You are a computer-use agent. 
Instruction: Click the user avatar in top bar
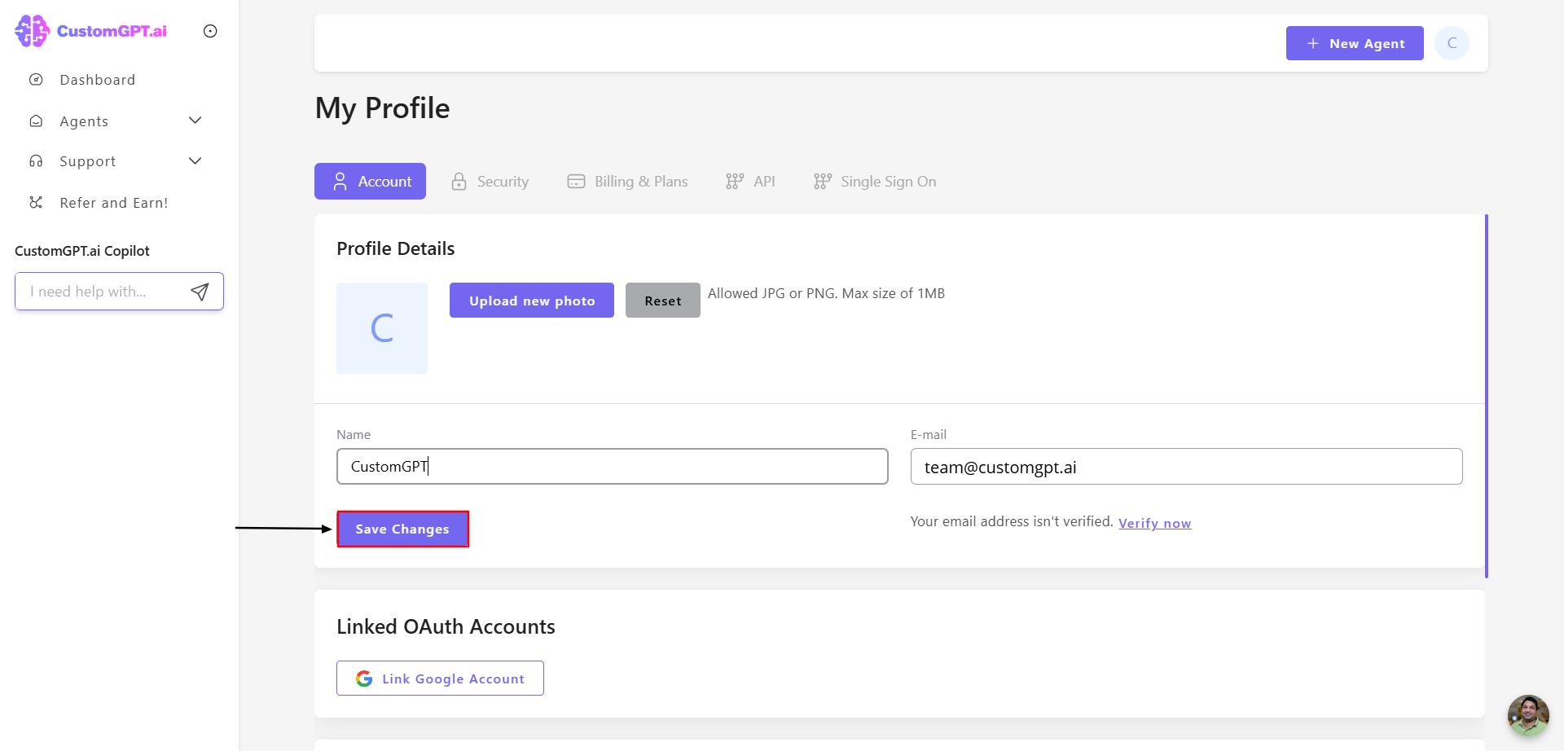pos(1452,43)
